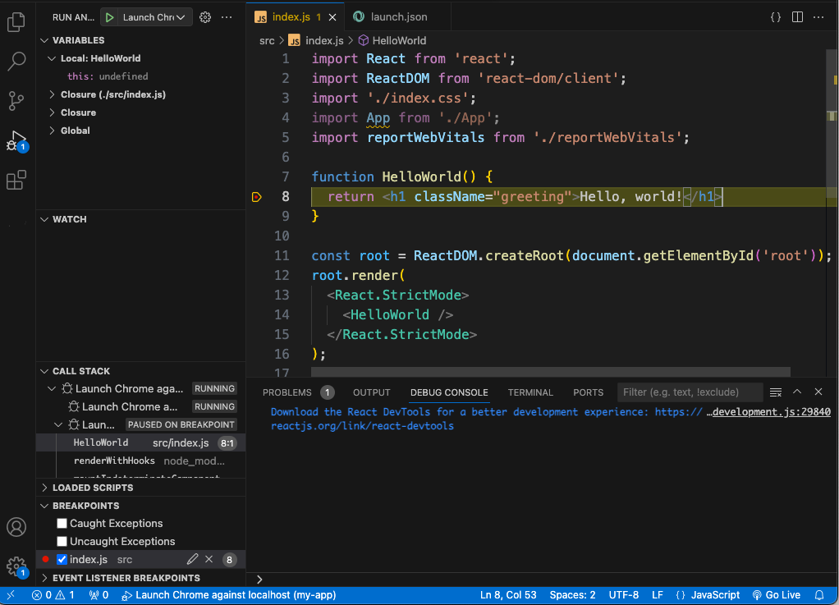
Task: Click the Debug Console filter input field
Action: click(x=690, y=392)
